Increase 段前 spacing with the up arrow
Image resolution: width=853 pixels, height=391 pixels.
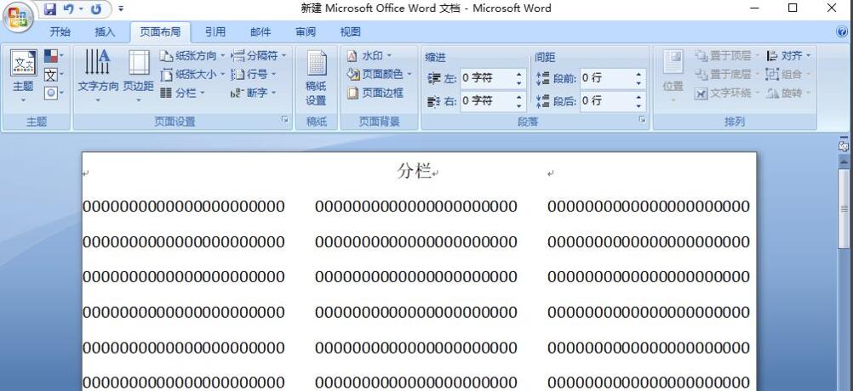click(x=639, y=74)
